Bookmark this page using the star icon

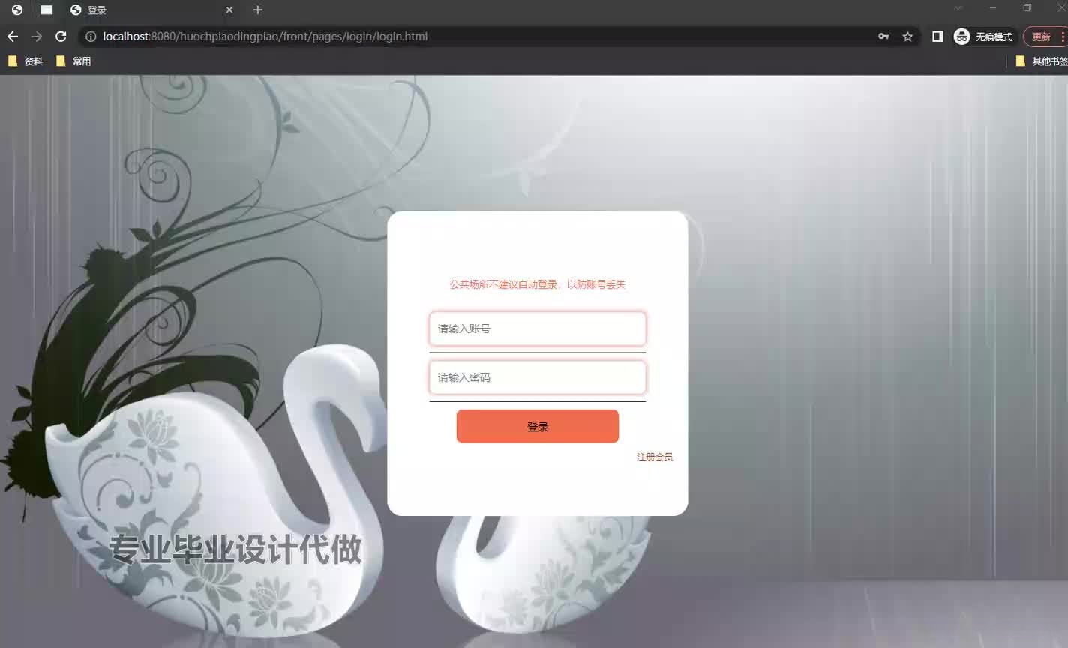[907, 36]
